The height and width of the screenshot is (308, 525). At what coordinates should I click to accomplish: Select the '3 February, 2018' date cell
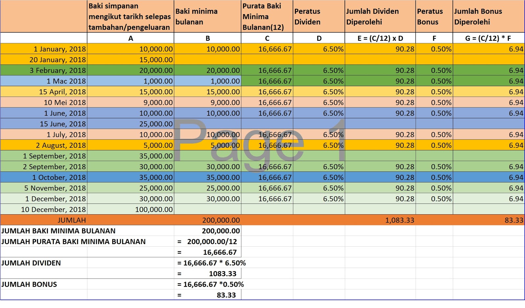coord(44,70)
